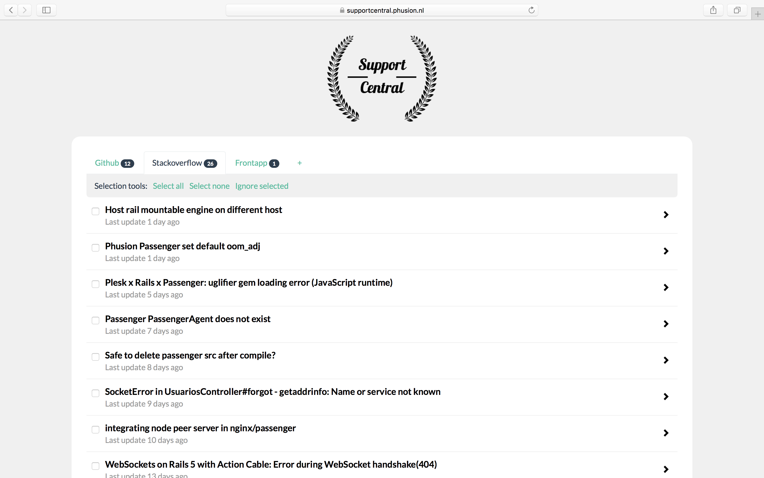The width and height of the screenshot is (764, 478).
Task: Expand the 'integrating node peer server' chevron
Action: (x=666, y=433)
